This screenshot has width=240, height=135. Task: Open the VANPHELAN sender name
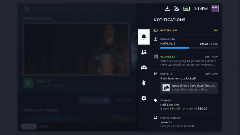168,57
